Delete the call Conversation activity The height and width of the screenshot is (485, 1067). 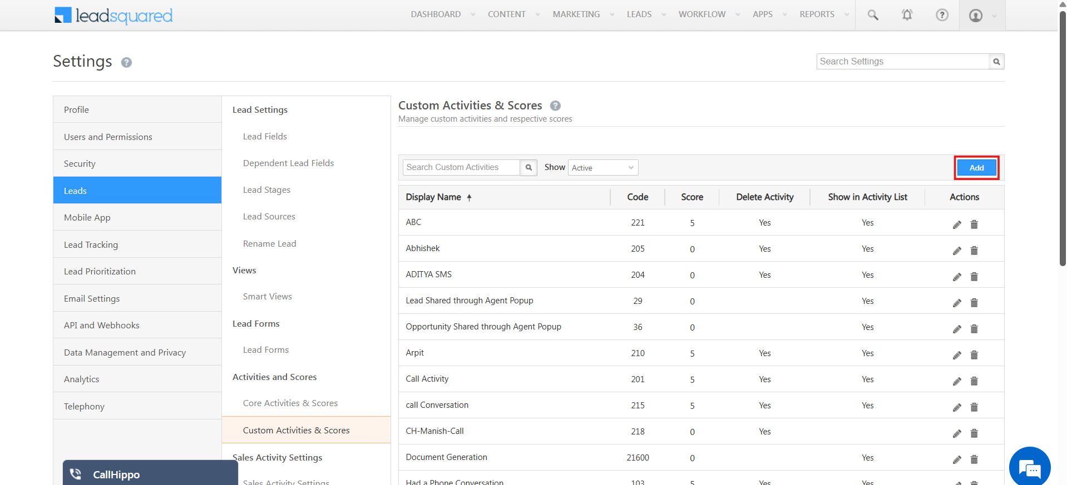pos(974,407)
